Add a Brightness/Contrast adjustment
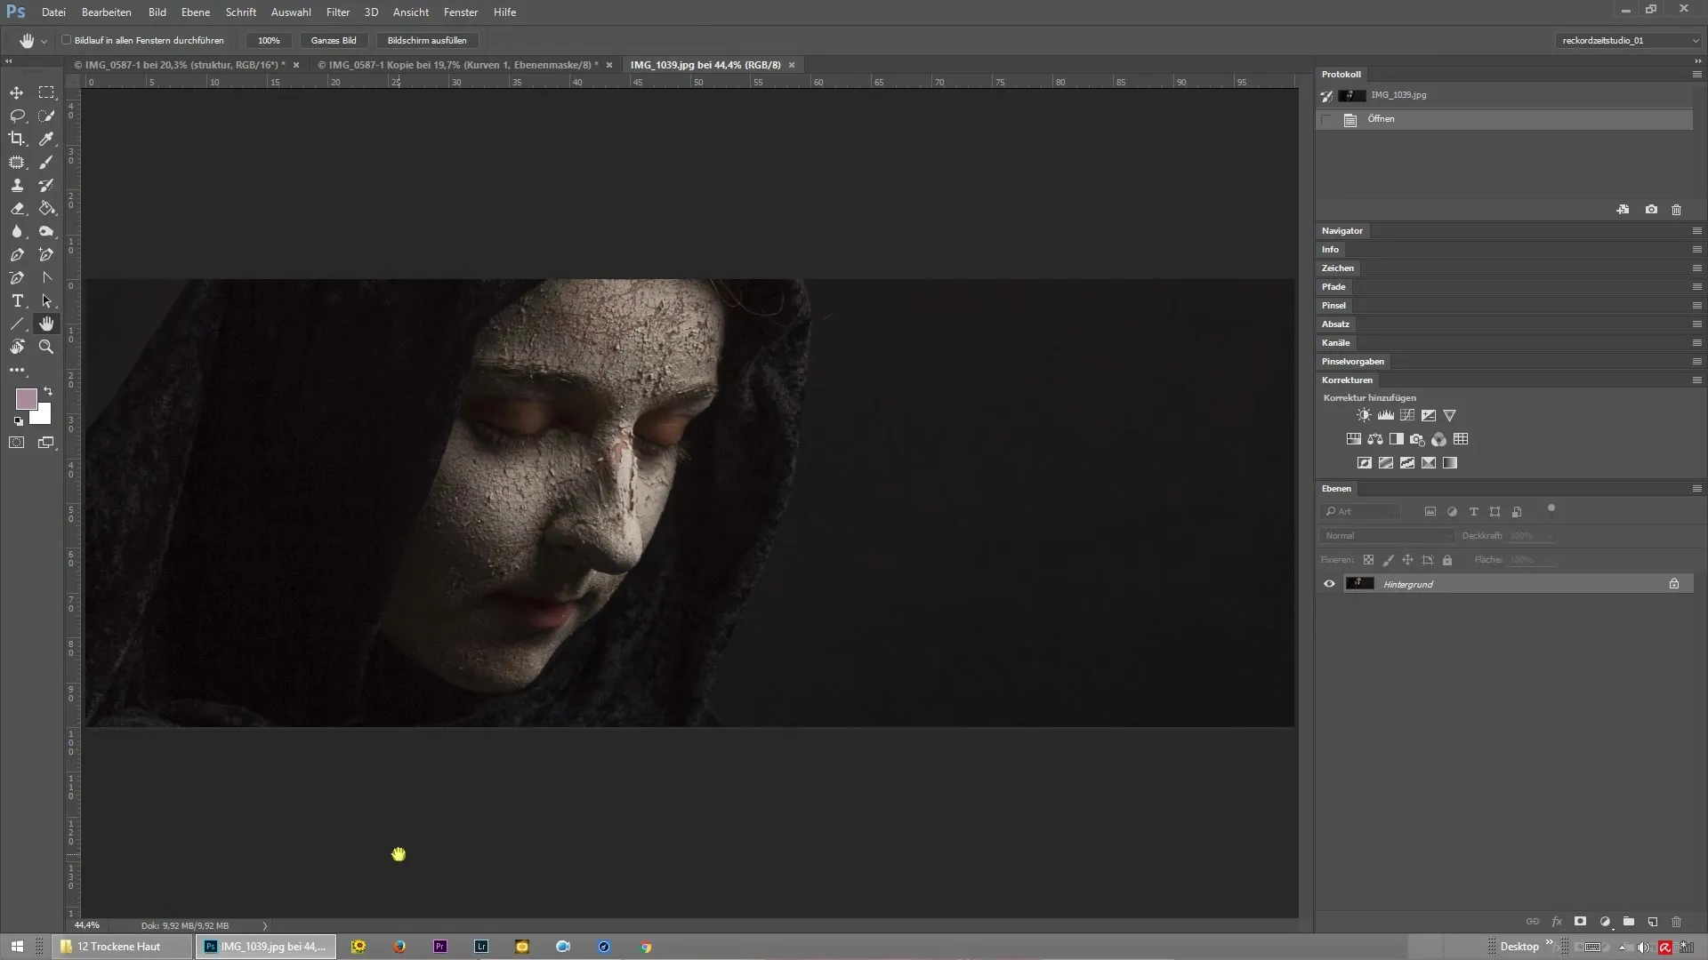This screenshot has width=1708, height=960. click(x=1364, y=415)
